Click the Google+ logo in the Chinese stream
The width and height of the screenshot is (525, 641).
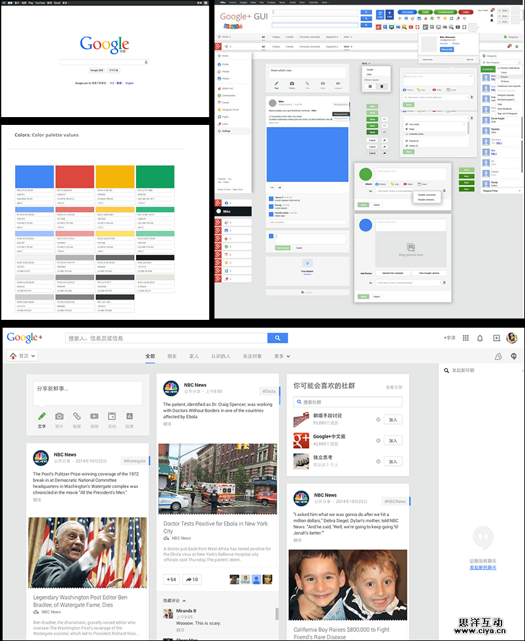[x=24, y=338]
